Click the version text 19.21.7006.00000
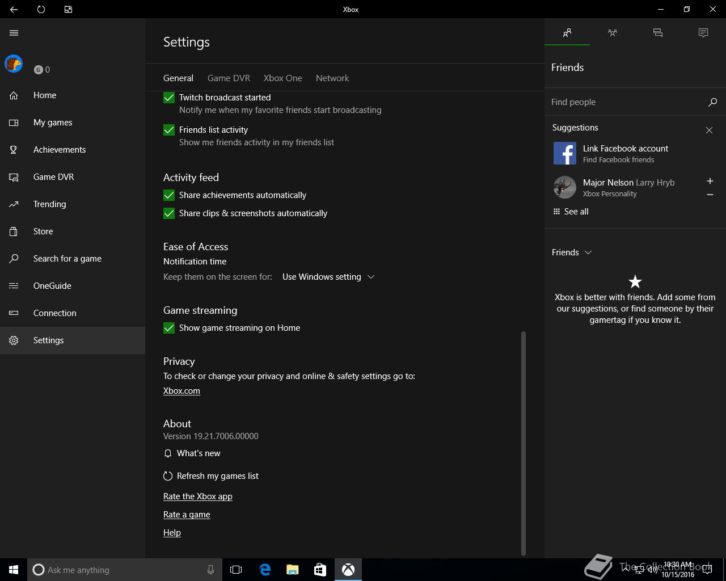726x581 pixels. 226,436
